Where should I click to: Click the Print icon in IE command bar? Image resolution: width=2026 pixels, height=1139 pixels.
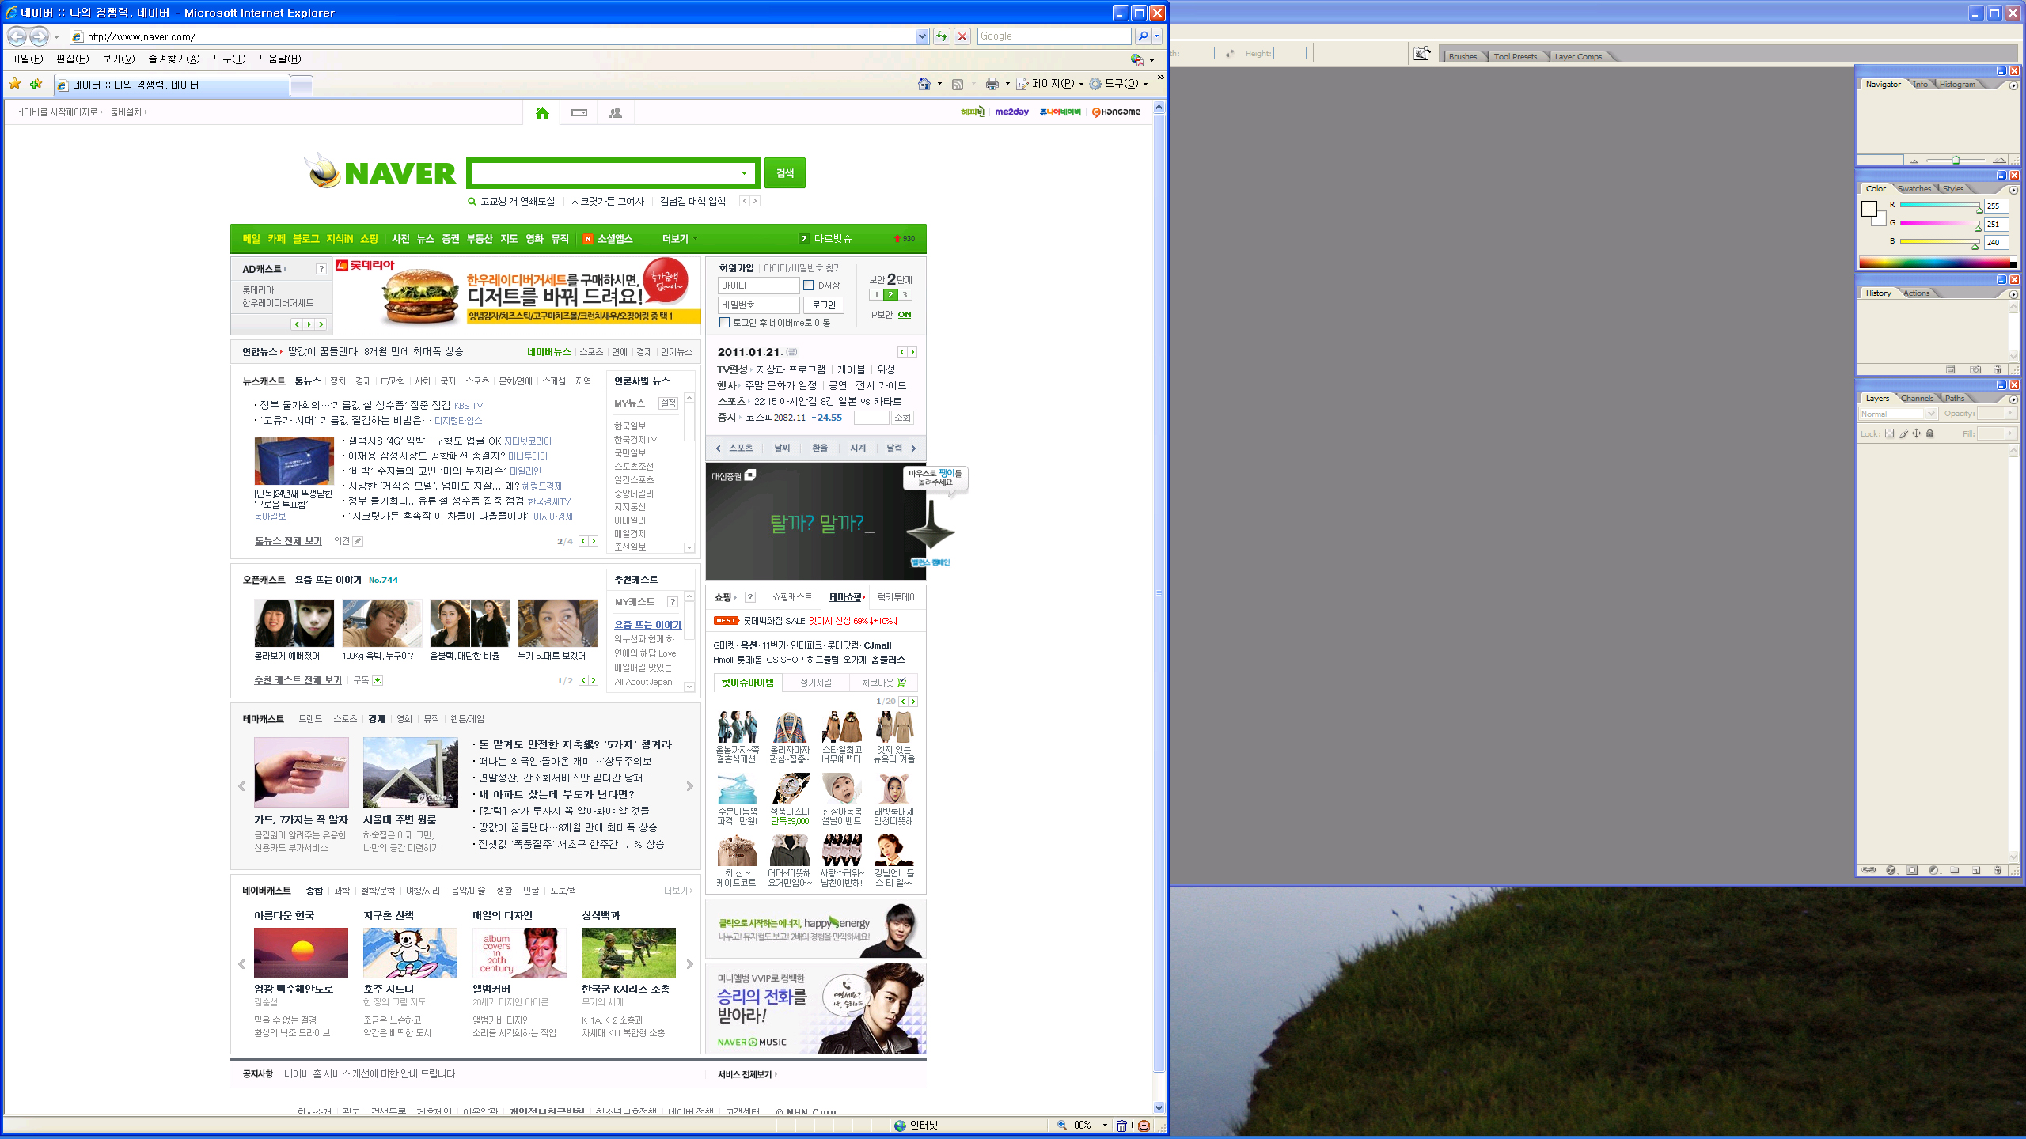pos(992,84)
